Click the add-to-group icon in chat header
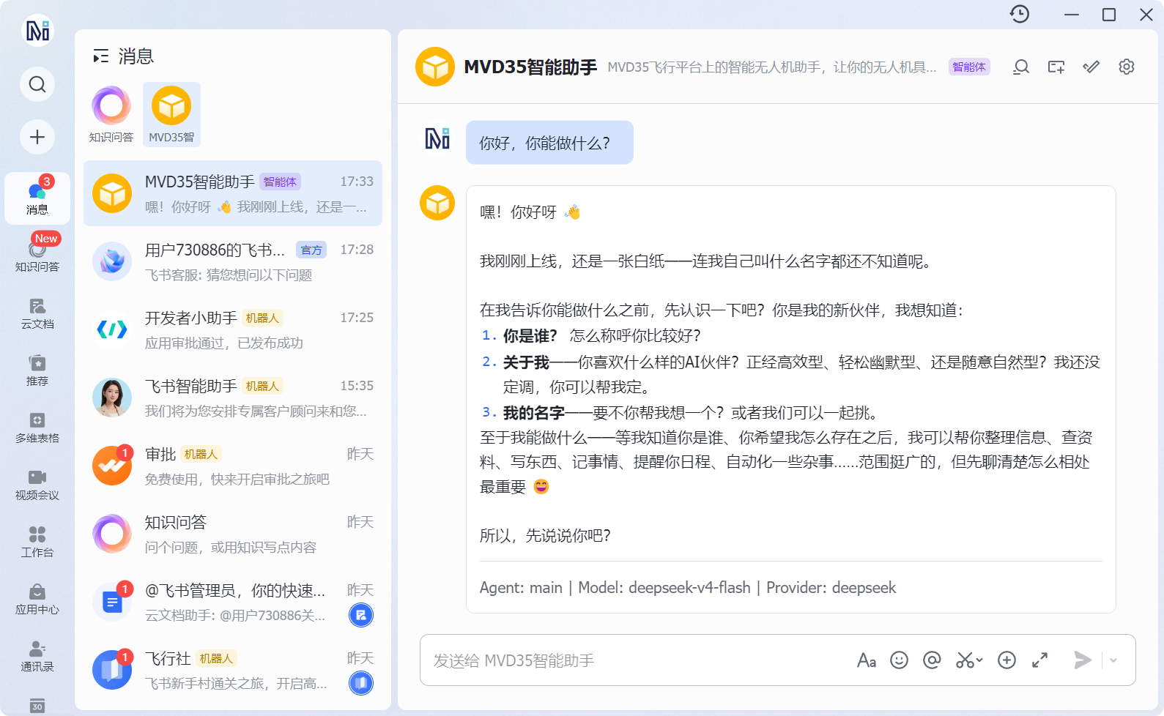The height and width of the screenshot is (716, 1164). point(1056,67)
